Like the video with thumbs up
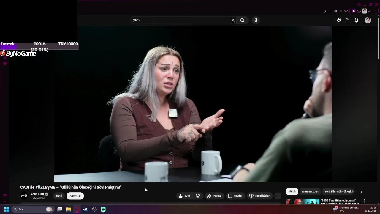The height and width of the screenshot is (214, 380). 184,196
